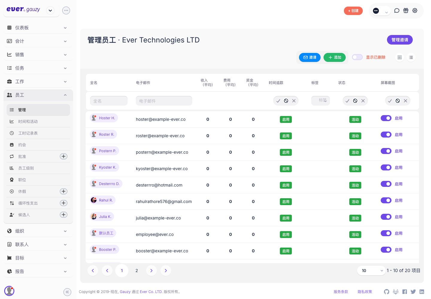Open the LinkedIn icon in footer
Image resolution: width=431 pixels, height=299 pixels.
point(422,292)
